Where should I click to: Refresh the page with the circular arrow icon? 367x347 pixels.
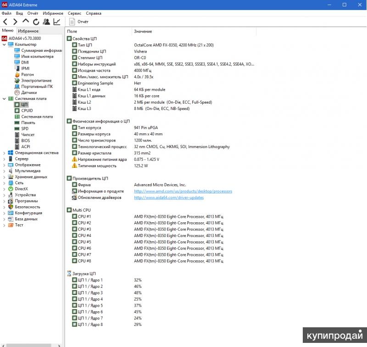pyautogui.click(x=36, y=22)
